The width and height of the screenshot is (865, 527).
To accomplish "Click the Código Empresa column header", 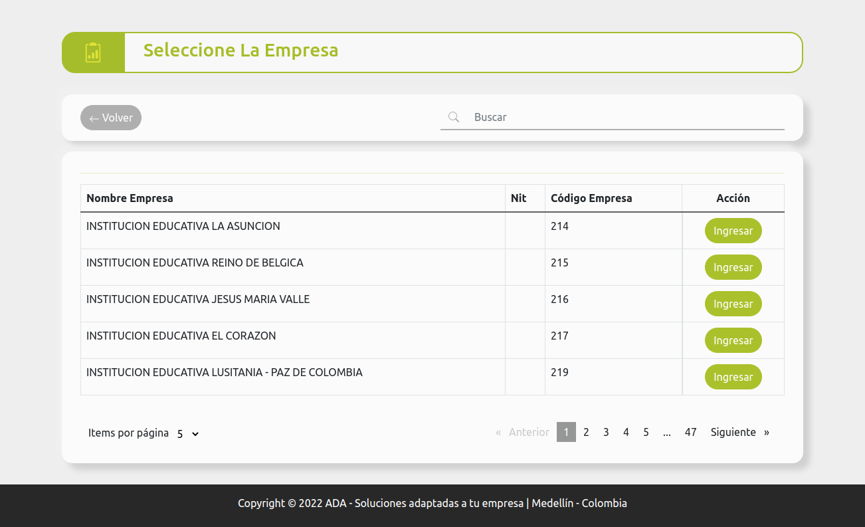I will pos(591,198).
